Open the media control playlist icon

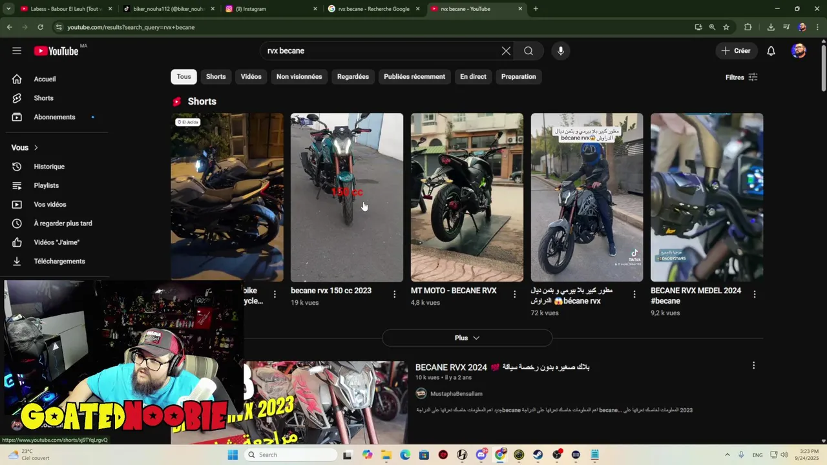click(786, 27)
